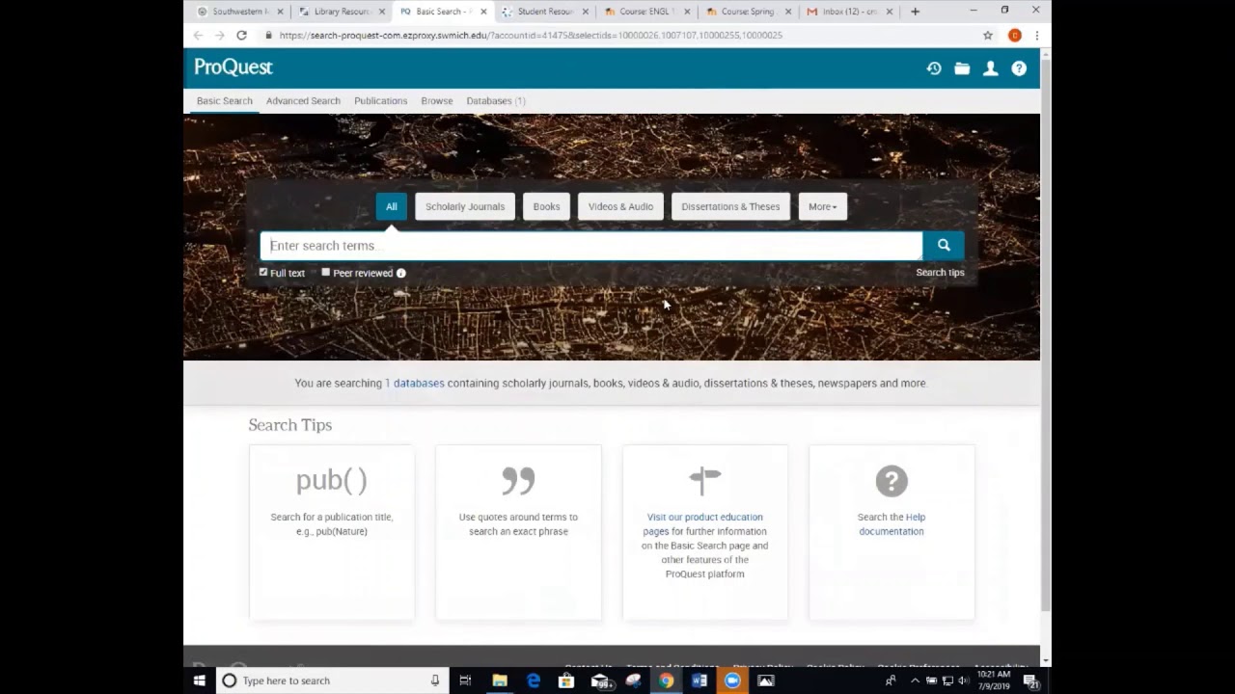Filter by Videos & Audio

pos(620,206)
